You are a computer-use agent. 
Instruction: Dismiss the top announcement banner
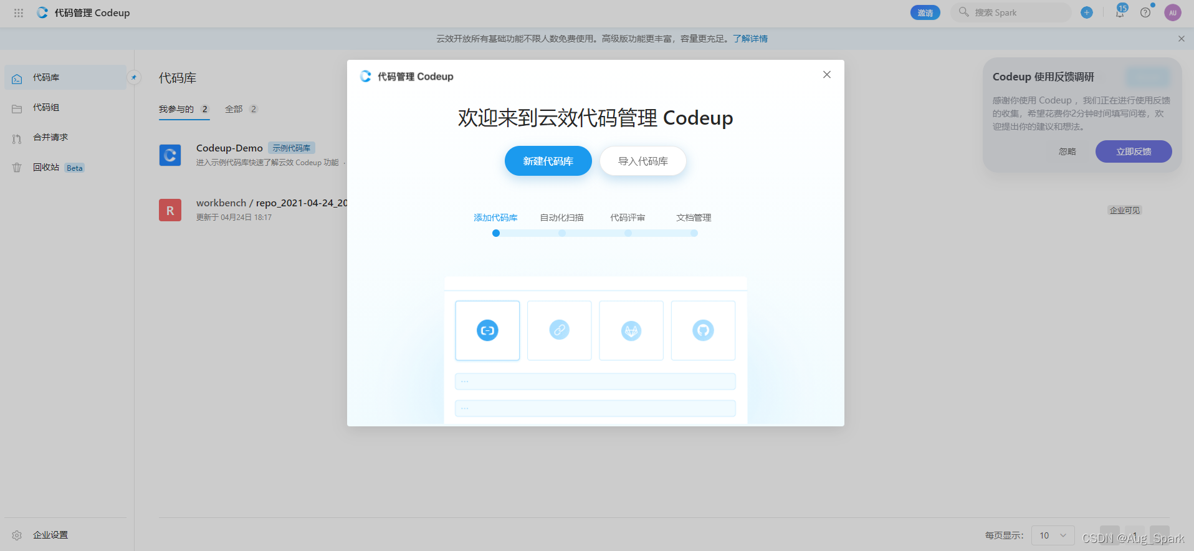point(1181,39)
